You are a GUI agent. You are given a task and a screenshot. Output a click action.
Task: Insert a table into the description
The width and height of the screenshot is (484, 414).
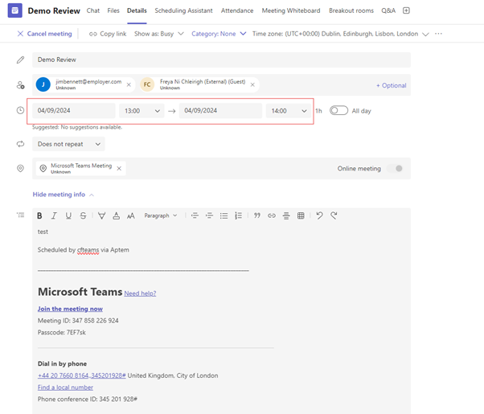[x=301, y=215]
